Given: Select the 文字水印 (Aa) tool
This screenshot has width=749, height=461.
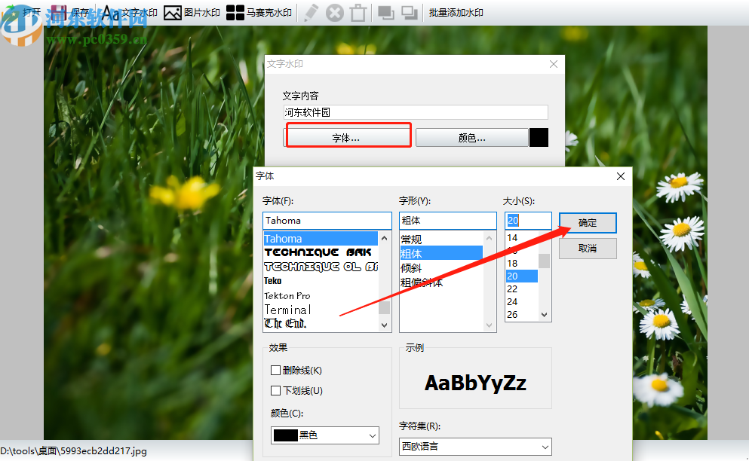Looking at the screenshot, I should coord(112,12).
